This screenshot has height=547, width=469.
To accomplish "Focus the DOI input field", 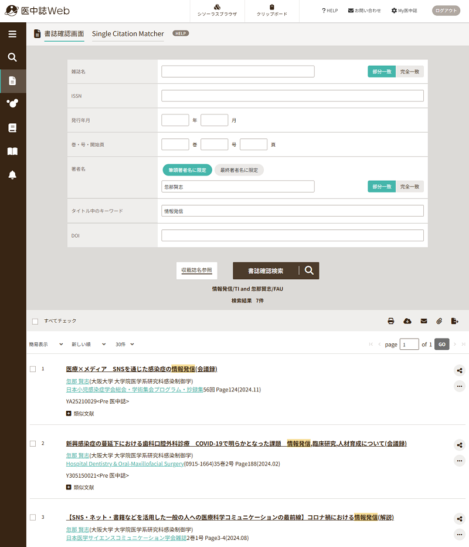I will point(293,235).
